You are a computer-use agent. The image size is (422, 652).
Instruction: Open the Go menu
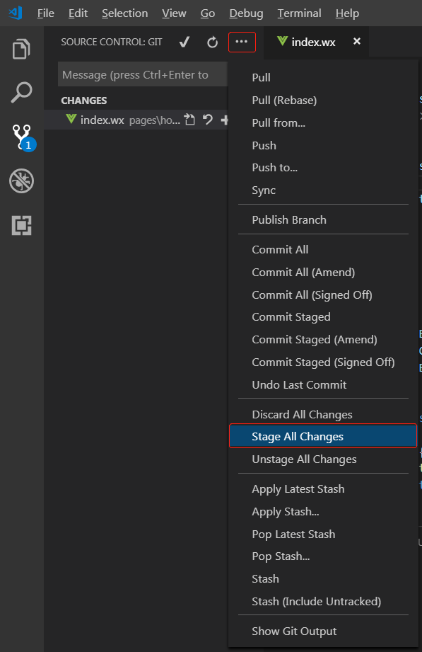208,13
